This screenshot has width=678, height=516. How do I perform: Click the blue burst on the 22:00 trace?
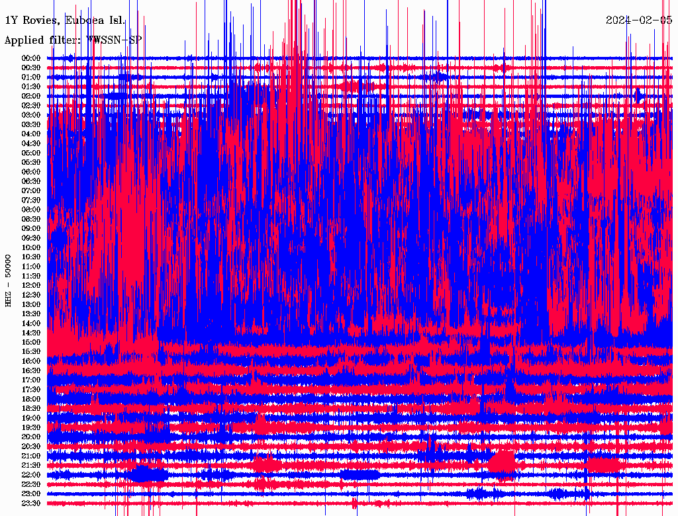(148, 474)
